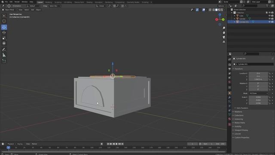275x155 pixels.
Task: Open the XYZ Euler rotation mode dropdown
Action: click(259, 93)
